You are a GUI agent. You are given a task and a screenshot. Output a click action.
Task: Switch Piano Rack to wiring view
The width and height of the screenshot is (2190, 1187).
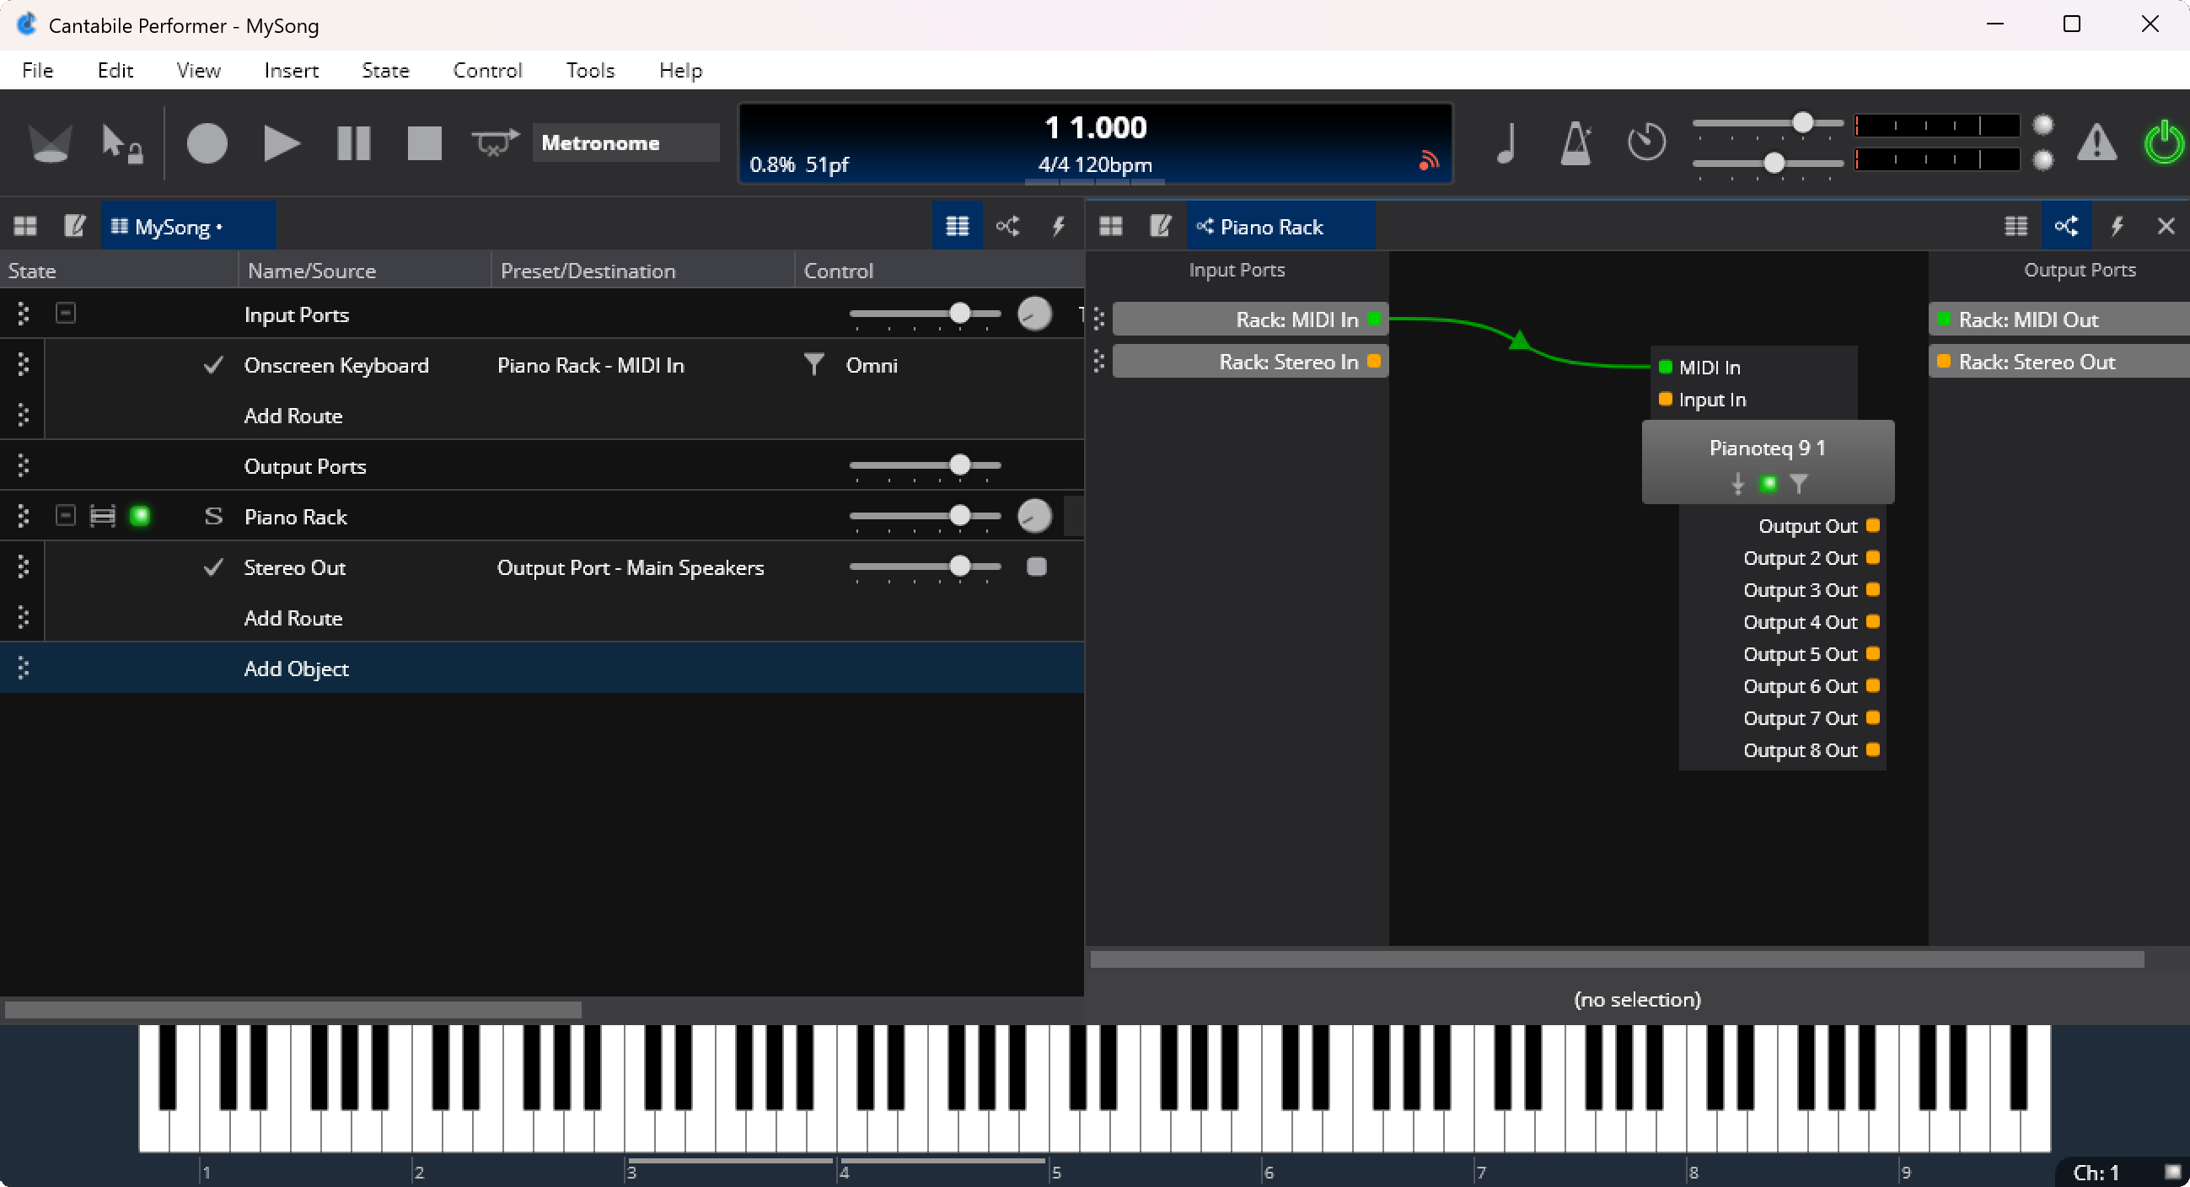pyautogui.click(x=2066, y=226)
